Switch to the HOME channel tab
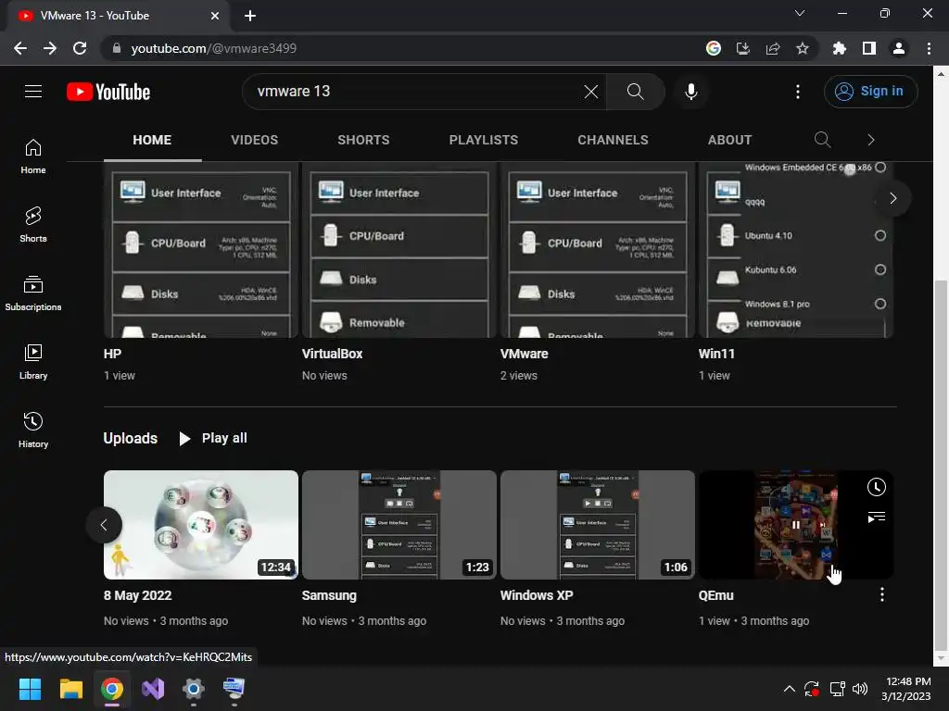This screenshot has width=949, height=711. (152, 141)
